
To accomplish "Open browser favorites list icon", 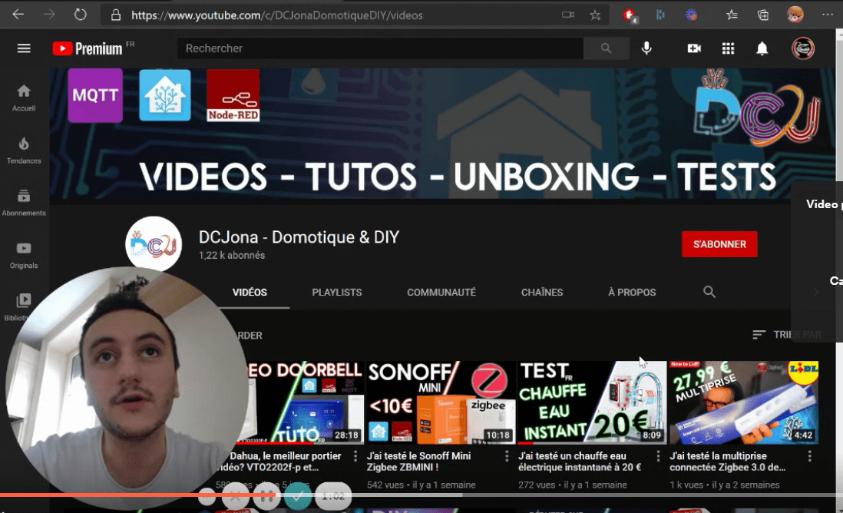I will pos(731,15).
